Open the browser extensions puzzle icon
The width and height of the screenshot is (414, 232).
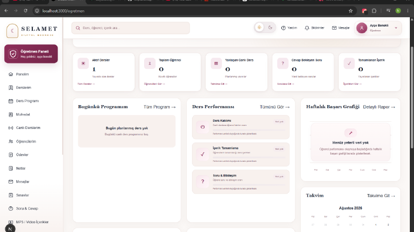click(x=374, y=11)
